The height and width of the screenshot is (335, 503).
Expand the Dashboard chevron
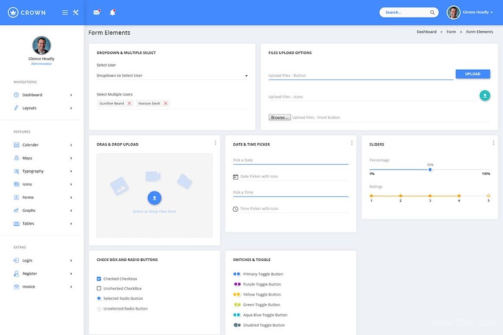point(71,95)
